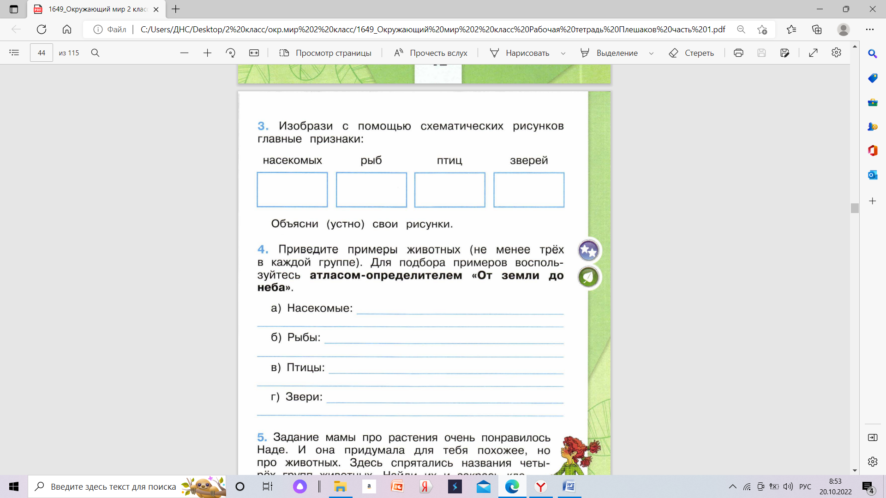
Task: Open Mail app from taskbar
Action: coord(484,486)
